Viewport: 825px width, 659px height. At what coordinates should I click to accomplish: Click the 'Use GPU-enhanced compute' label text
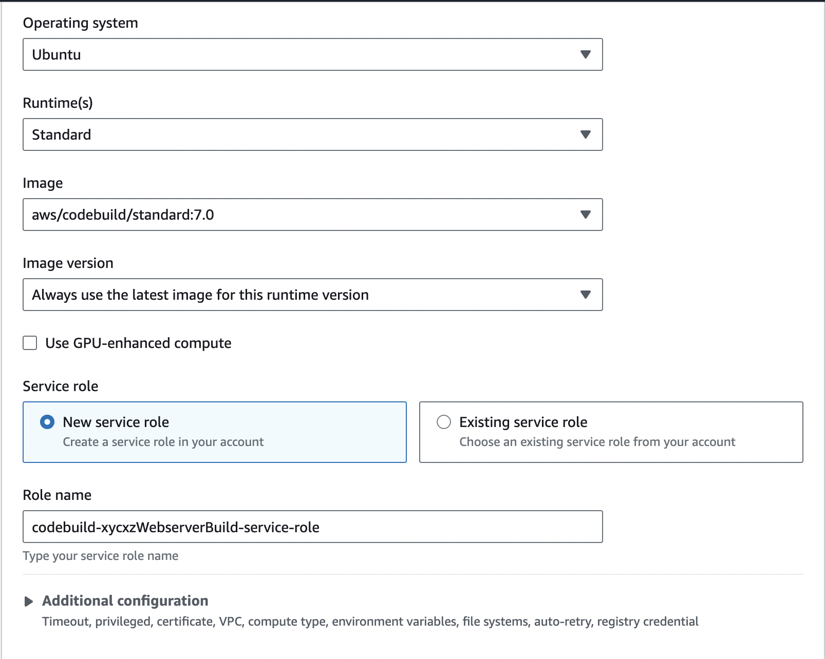pos(138,343)
